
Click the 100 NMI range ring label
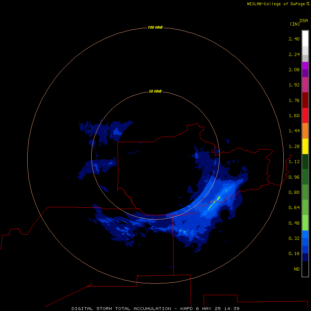pyautogui.click(x=155, y=27)
